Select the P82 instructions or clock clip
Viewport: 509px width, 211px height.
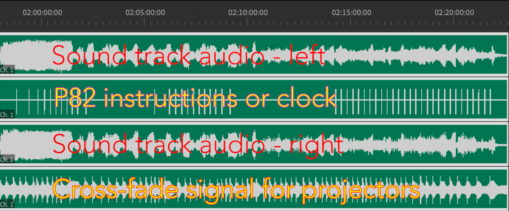point(254,99)
